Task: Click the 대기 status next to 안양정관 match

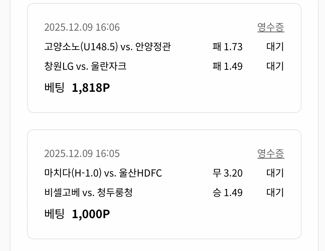Action: click(275, 47)
